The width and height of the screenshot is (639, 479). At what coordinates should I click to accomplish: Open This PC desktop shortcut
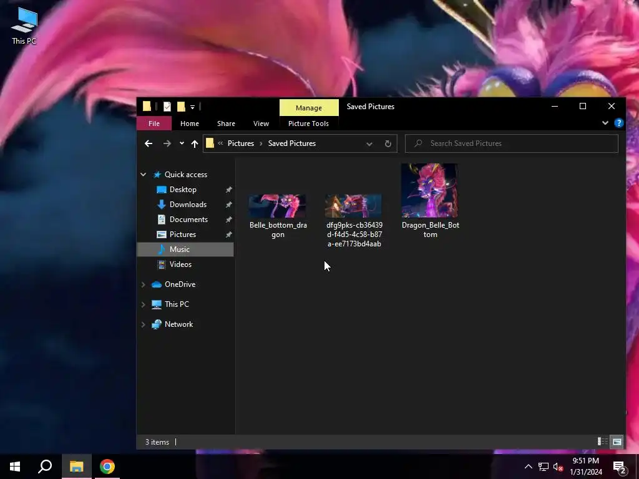24,26
